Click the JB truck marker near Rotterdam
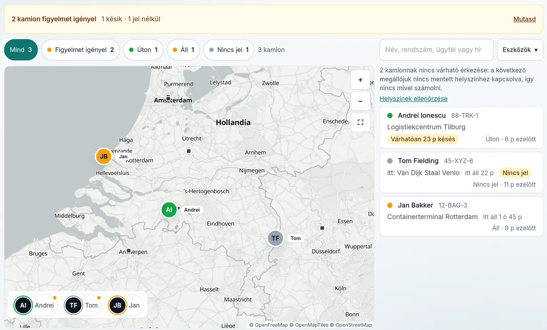This screenshot has height=330, width=547. [x=104, y=156]
